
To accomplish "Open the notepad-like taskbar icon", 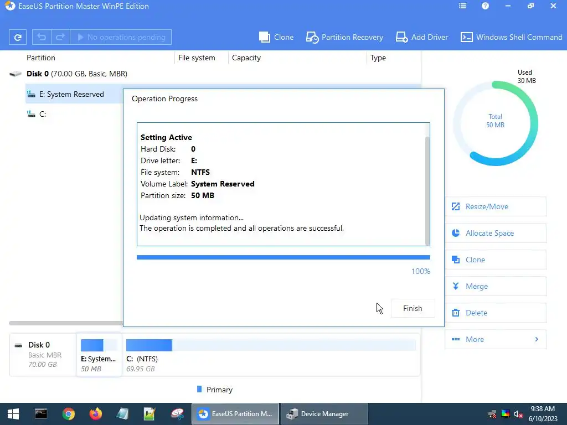I will coord(122,414).
